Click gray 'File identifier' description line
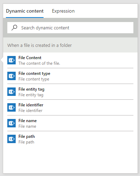Screen dimensions: 140x176 30,111
